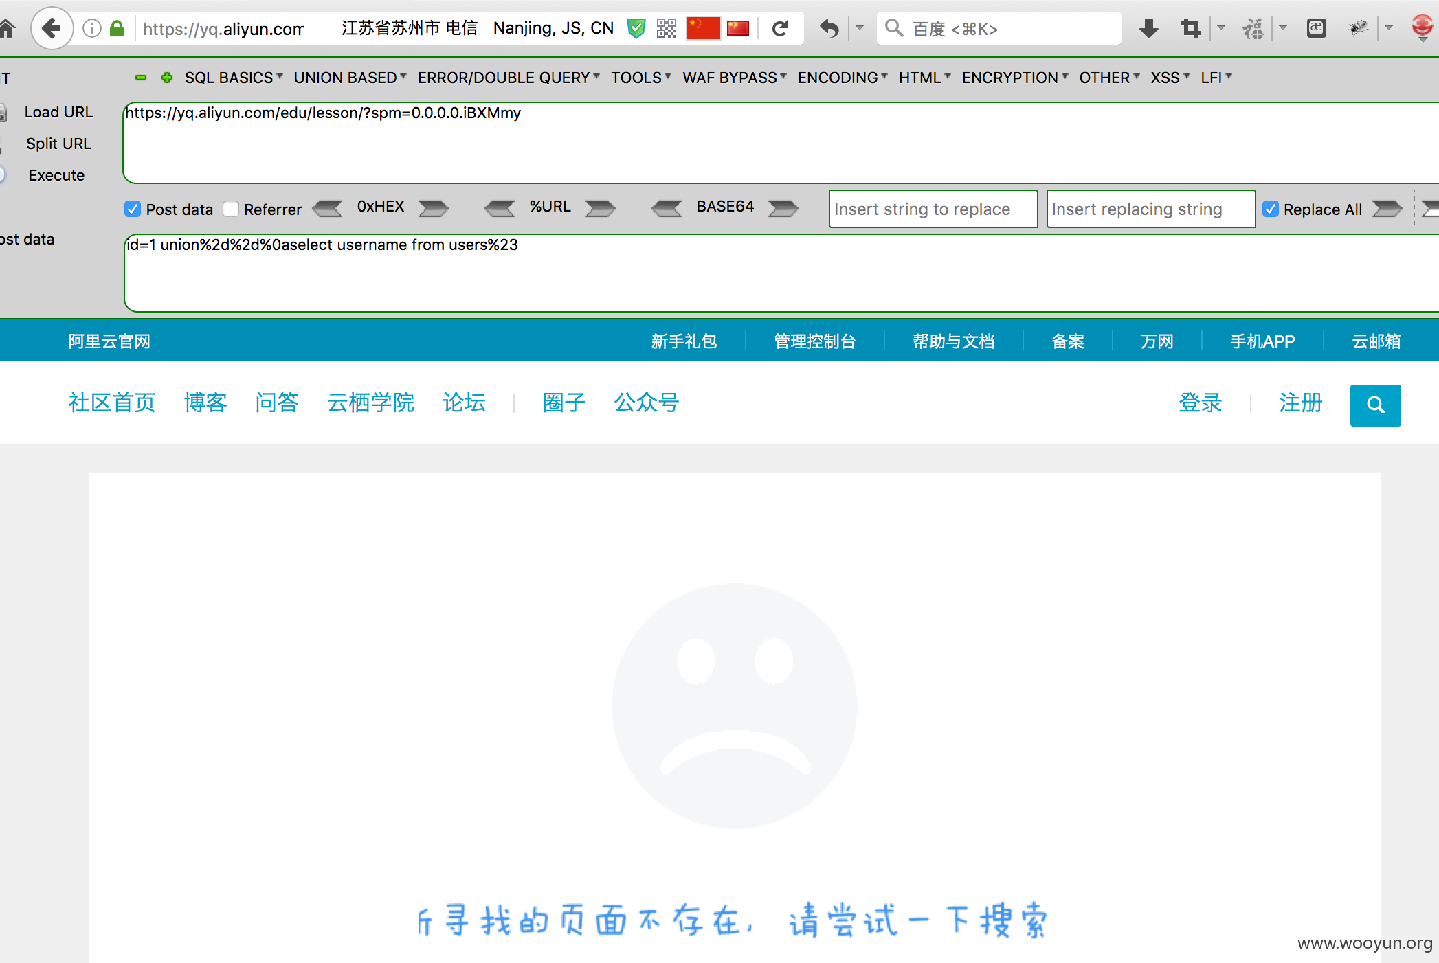Remove HackBar row with green minus
The image size is (1439, 963).
point(141,78)
